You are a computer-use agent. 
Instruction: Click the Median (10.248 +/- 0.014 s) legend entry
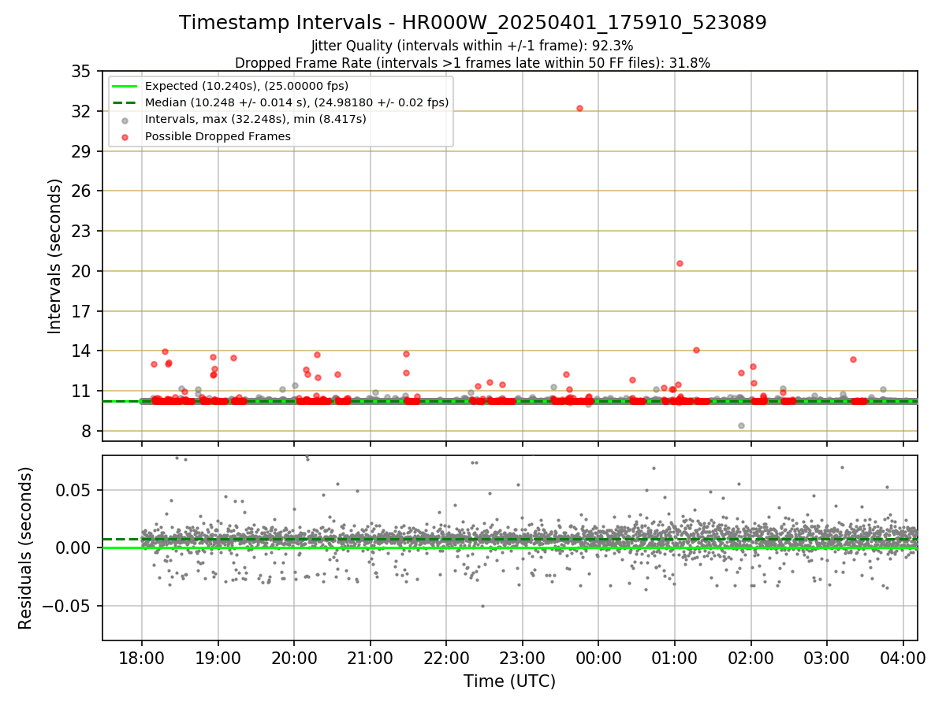point(281,102)
